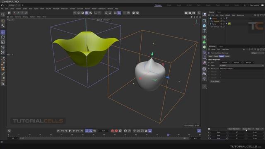265x149 pixels.
Task: Open the File menu
Action: pyautogui.click(x=2, y=9)
